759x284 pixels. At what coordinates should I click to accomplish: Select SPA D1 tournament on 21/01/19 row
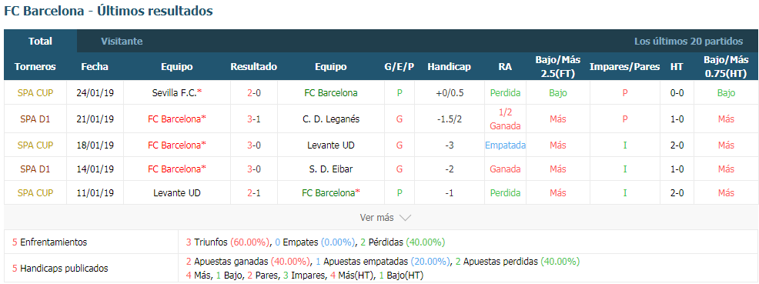(35, 119)
